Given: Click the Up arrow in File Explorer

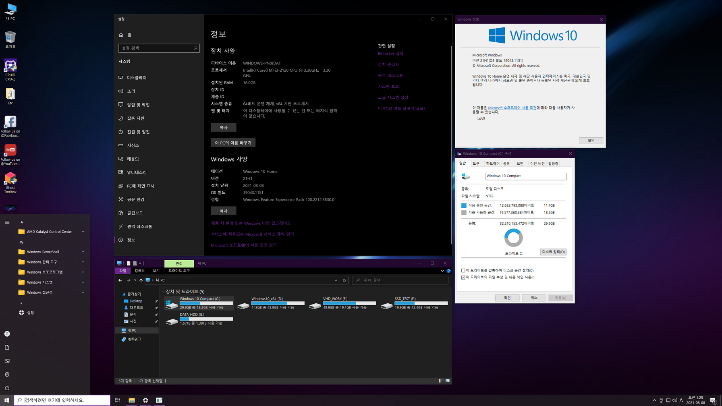Looking at the screenshot, I should [141, 280].
